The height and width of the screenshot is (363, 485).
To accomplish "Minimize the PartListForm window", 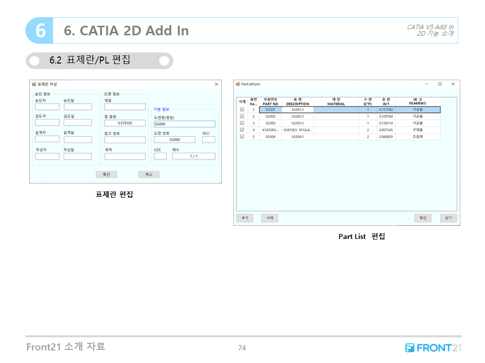I will (426, 84).
